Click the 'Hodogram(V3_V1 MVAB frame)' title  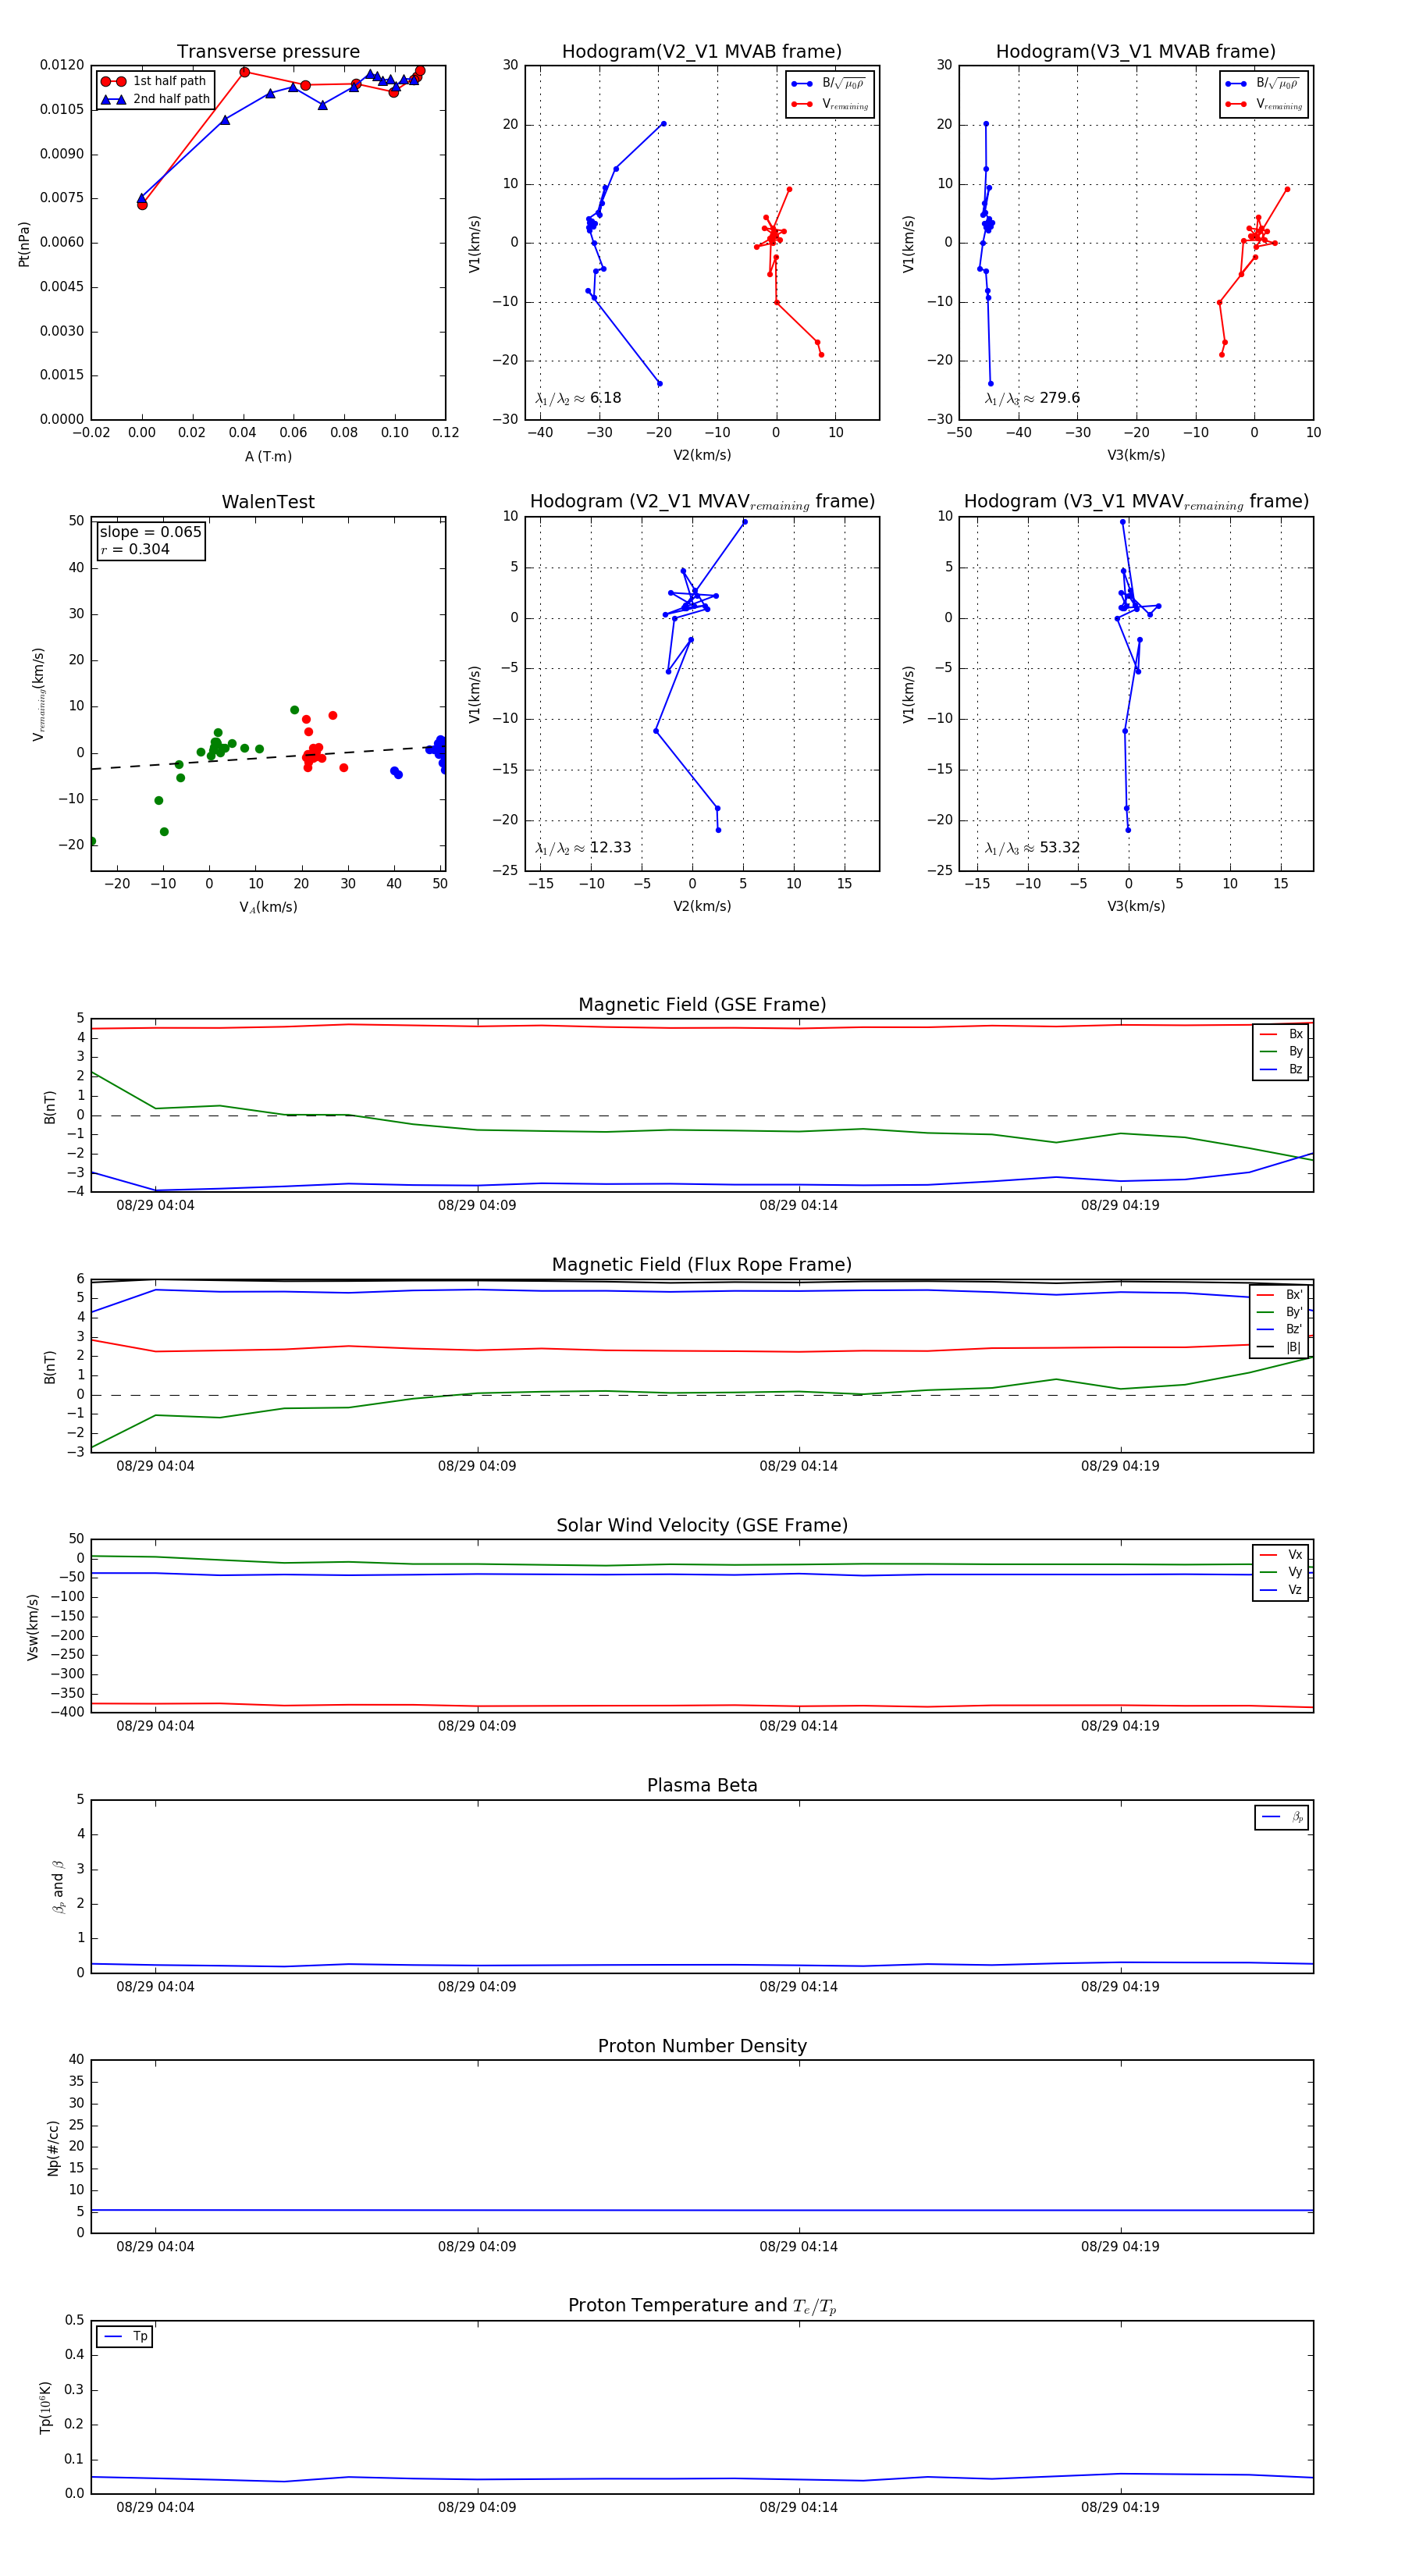(1136, 51)
